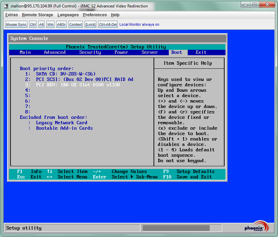Select the Power BIOS tab
Viewport: 278px width, 237px height.
coord(121,52)
